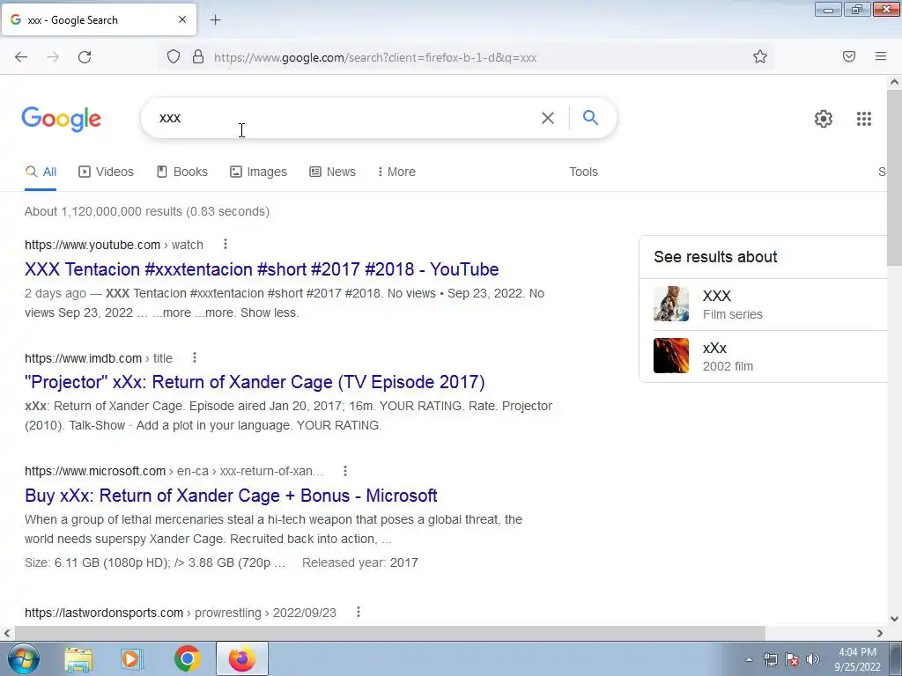Image resolution: width=902 pixels, height=676 pixels.
Task: Switch to the News tab
Action: pos(332,172)
